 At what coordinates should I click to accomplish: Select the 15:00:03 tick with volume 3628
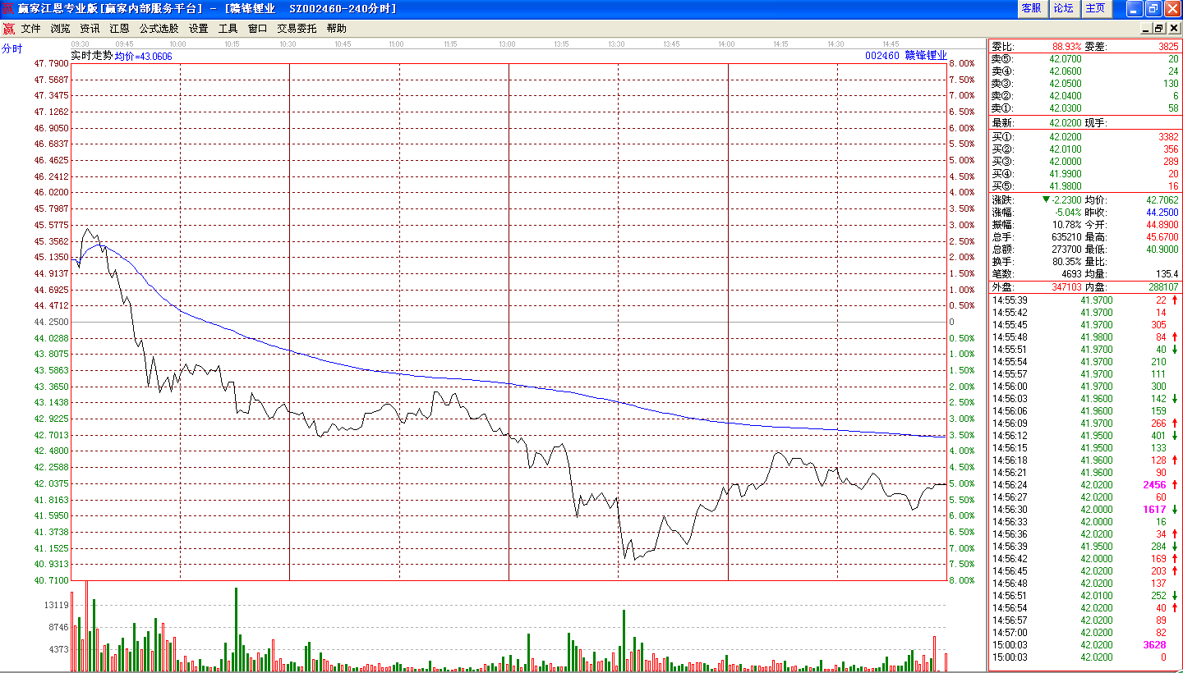1084,645
